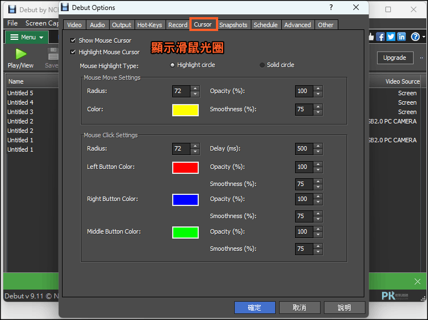Toggle Highlight Mouse Cursor checkbox
The width and height of the screenshot is (428, 320).
coord(73,52)
